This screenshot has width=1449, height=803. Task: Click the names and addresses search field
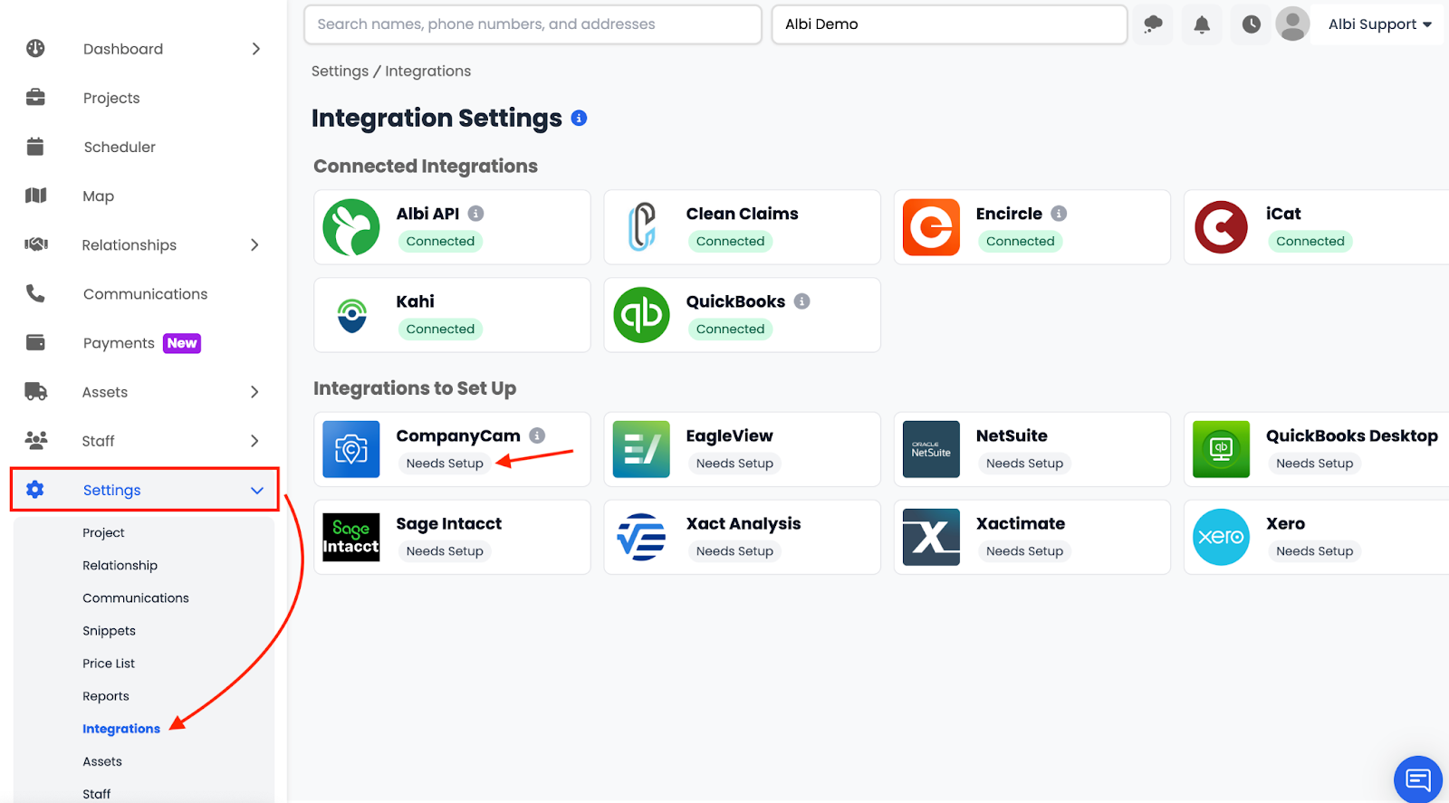point(533,24)
